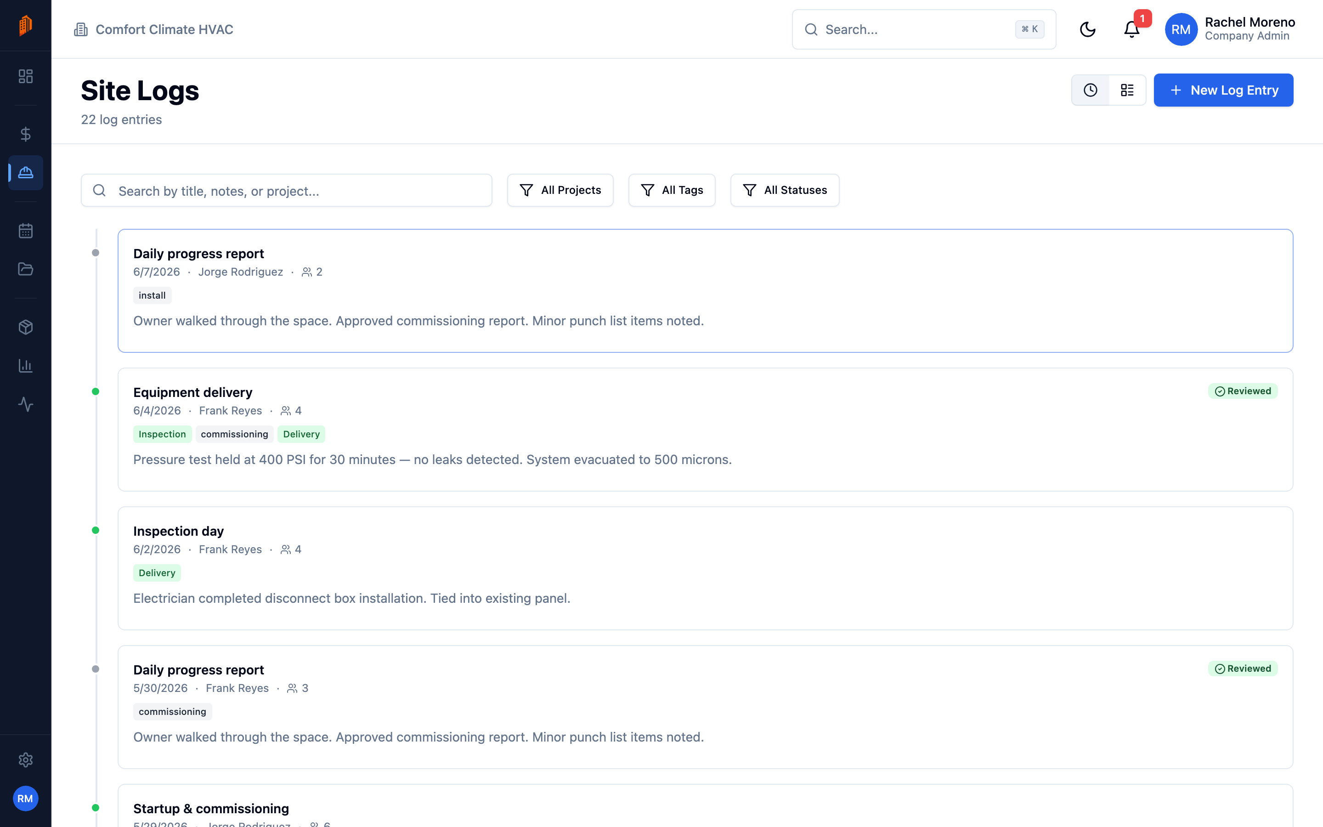1323x827 pixels.
Task: Click Frank Reyes on Inspection day entry
Action: point(230,549)
